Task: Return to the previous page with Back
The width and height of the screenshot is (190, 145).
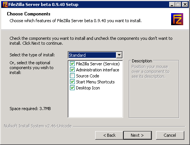Action: tap(109, 135)
